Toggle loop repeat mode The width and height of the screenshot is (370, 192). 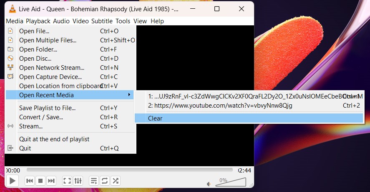tap(105, 181)
